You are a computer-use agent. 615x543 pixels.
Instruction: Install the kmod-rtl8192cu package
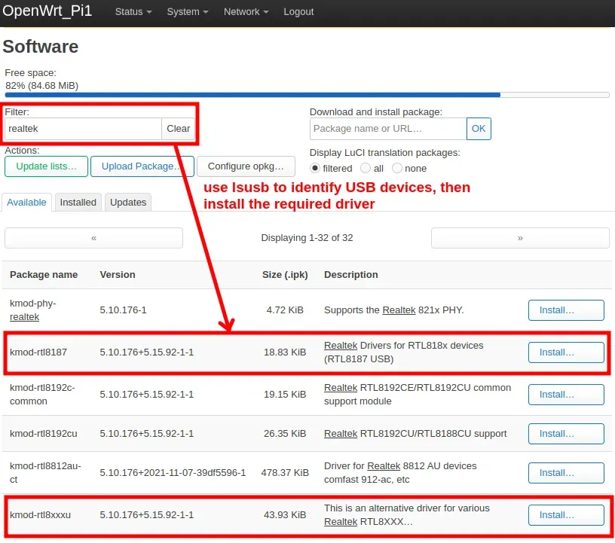tap(566, 434)
